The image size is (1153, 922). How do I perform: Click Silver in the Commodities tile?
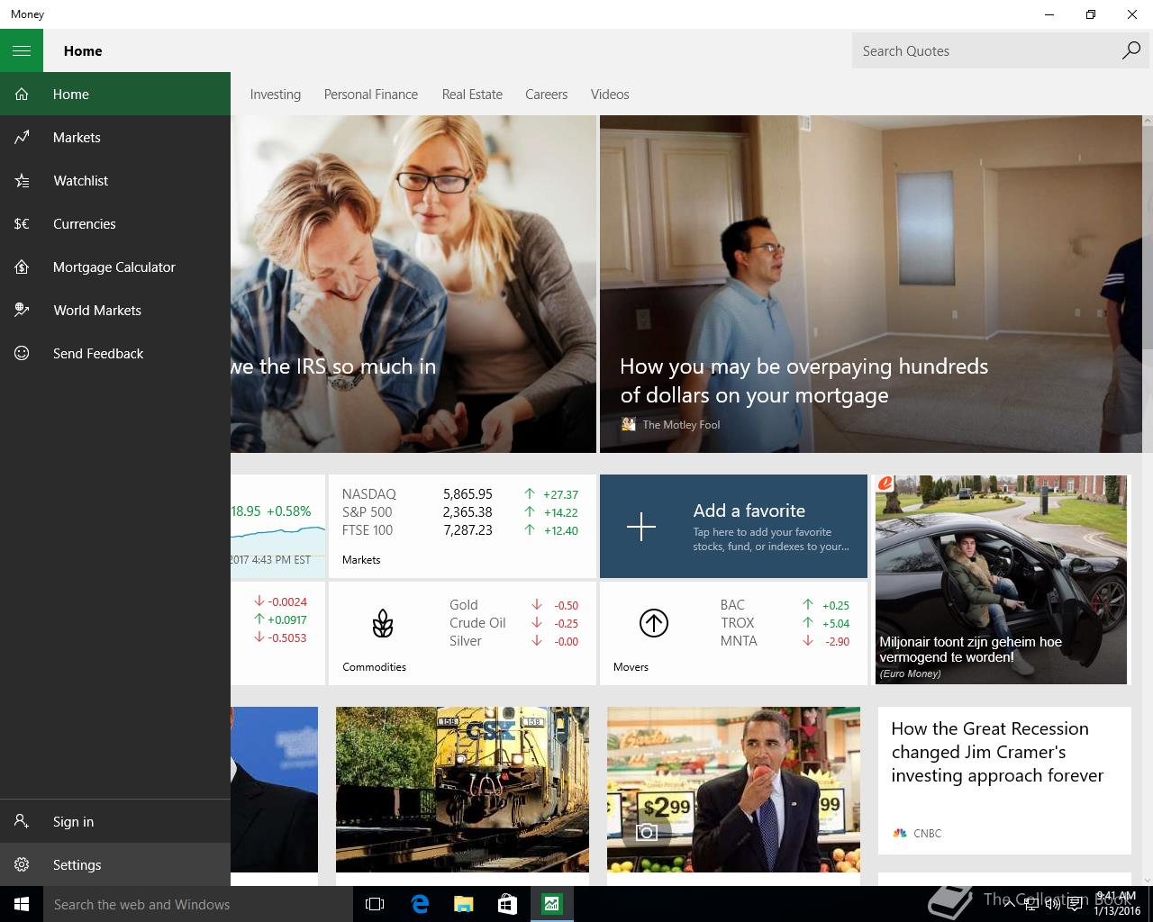tap(466, 640)
